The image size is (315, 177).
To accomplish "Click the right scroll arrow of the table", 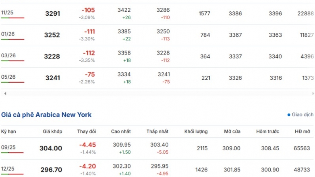I will [x=313, y=93].
